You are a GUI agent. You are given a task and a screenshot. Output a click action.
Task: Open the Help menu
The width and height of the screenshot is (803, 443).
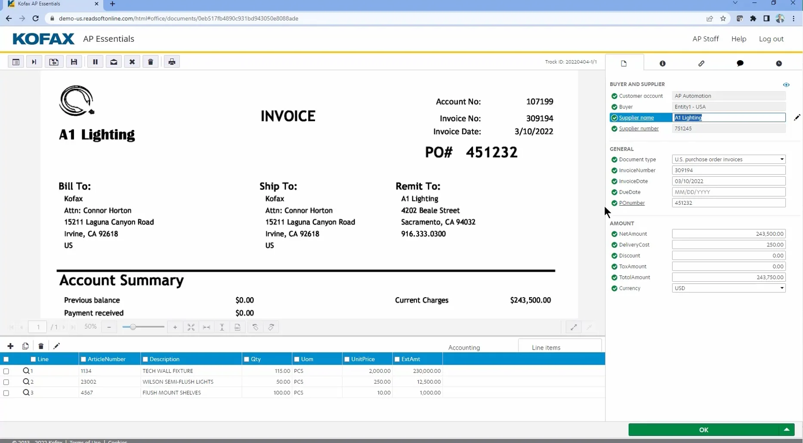738,39
